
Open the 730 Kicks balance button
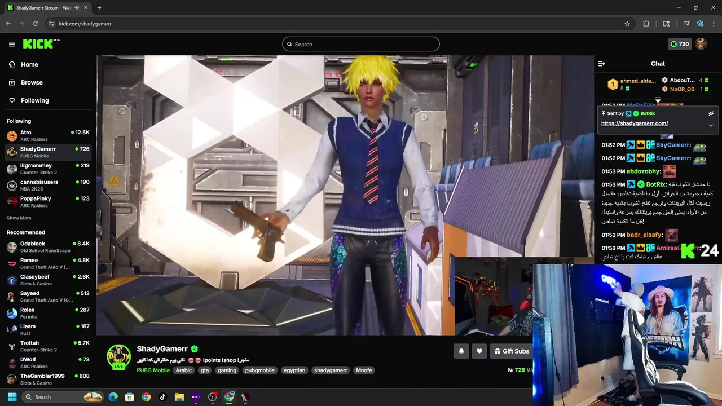tap(679, 44)
